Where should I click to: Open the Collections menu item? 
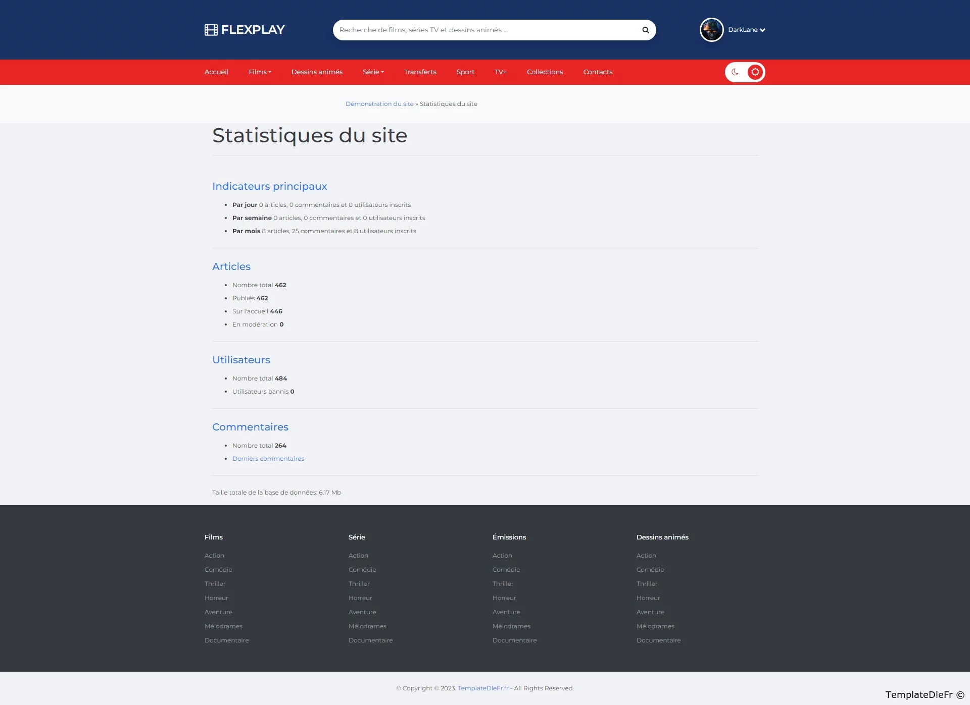[545, 72]
